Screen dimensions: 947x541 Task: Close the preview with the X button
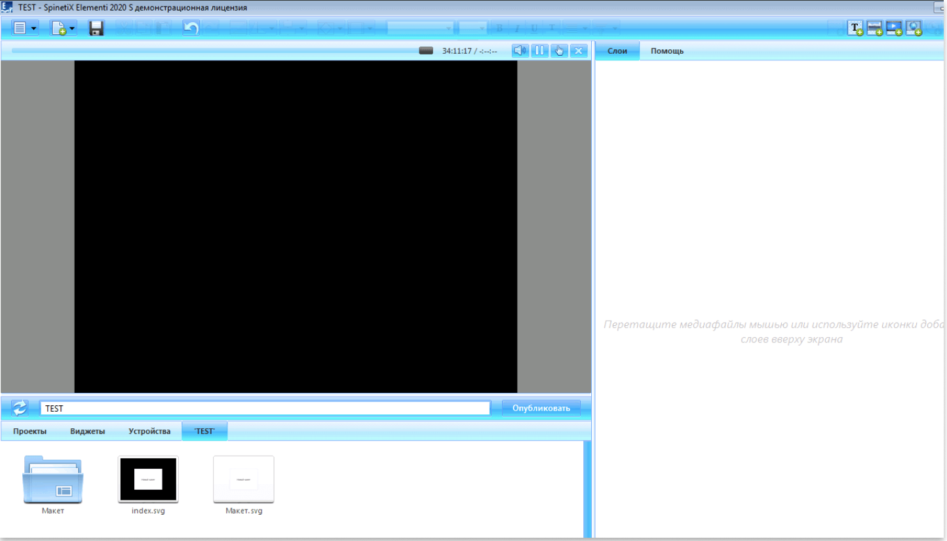(x=578, y=50)
